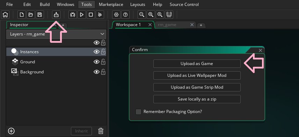Screen dimensions: 299x137
Task: Open a project with the folder icon
Action: coord(30,15)
